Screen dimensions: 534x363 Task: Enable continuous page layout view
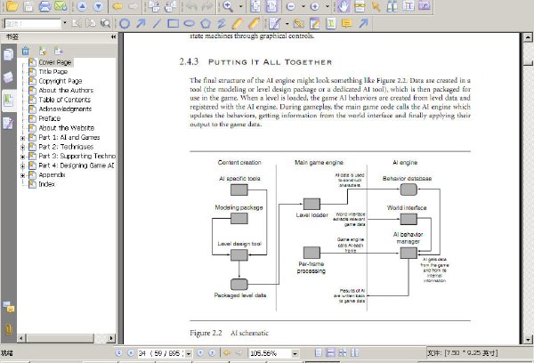click(330, 353)
